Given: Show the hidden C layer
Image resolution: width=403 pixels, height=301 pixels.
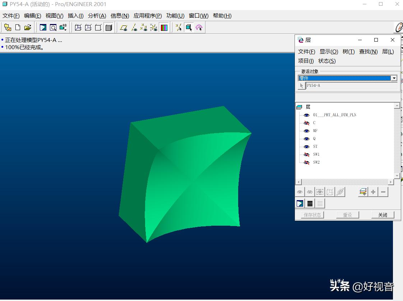Looking at the screenshot, I should 306,123.
